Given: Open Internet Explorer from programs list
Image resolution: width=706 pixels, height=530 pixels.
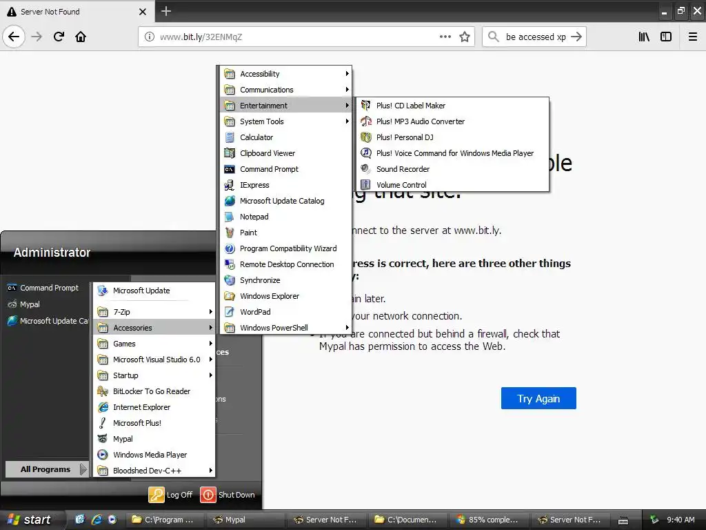Looking at the screenshot, I should click(x=154, y=407).
